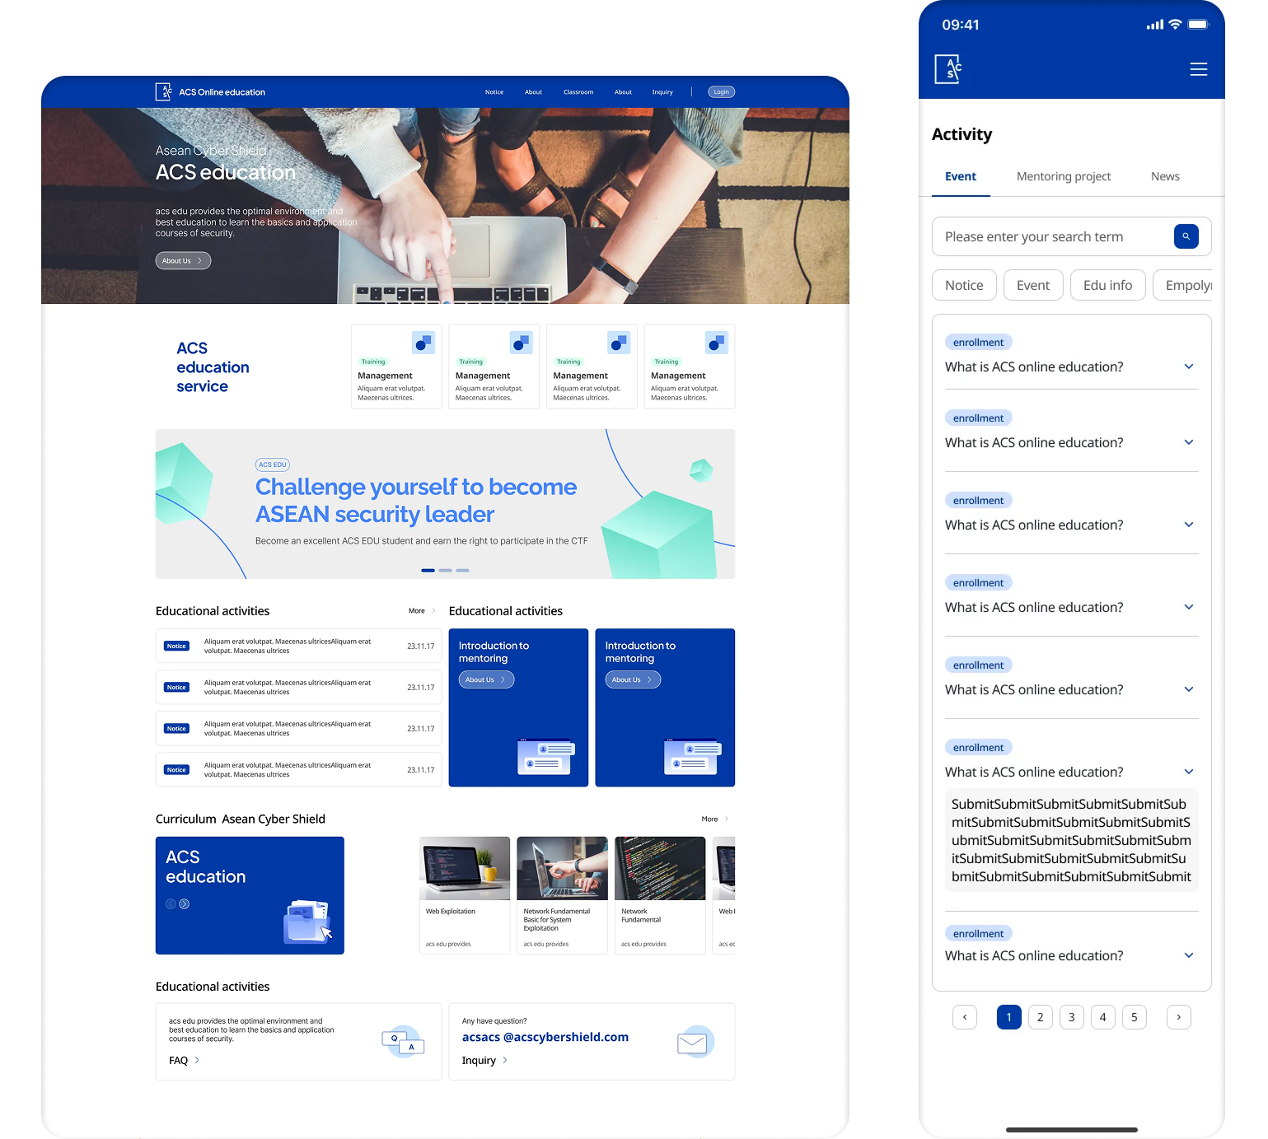1268x1139 pixels.
Task: Select Classroom in the top navigation
Action: click(x=578, y=92)
